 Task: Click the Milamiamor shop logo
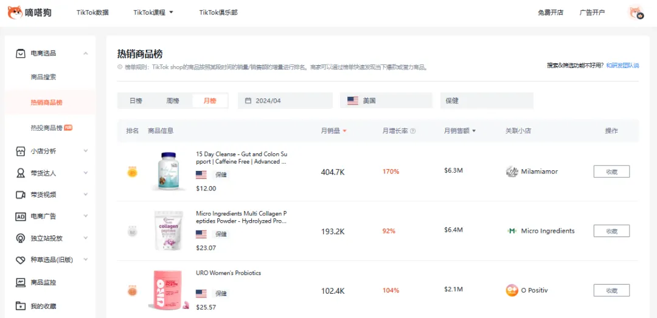512,172
